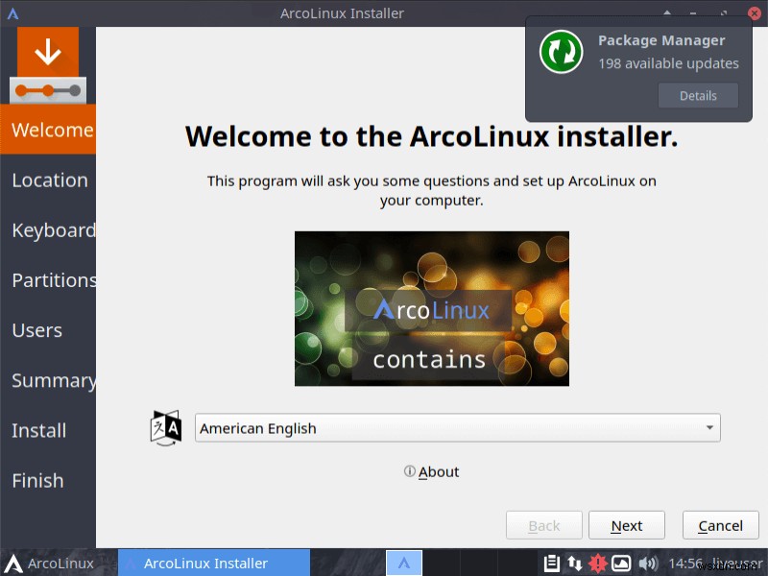Click the volume speaker icon in system tray
The height and width of the screenshot is (576, 768).
click(x=648, y=564)
